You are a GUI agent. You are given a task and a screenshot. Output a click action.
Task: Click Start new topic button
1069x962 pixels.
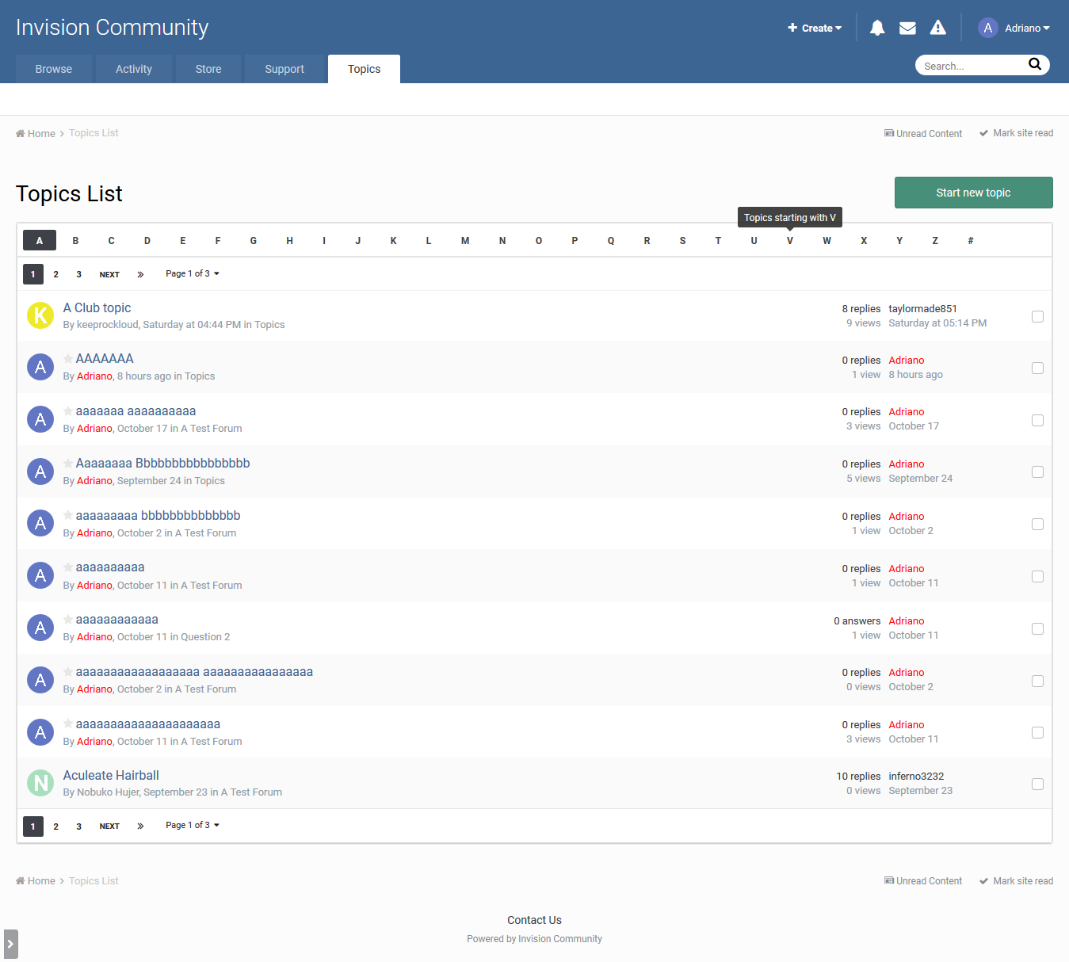pos(973,193)
